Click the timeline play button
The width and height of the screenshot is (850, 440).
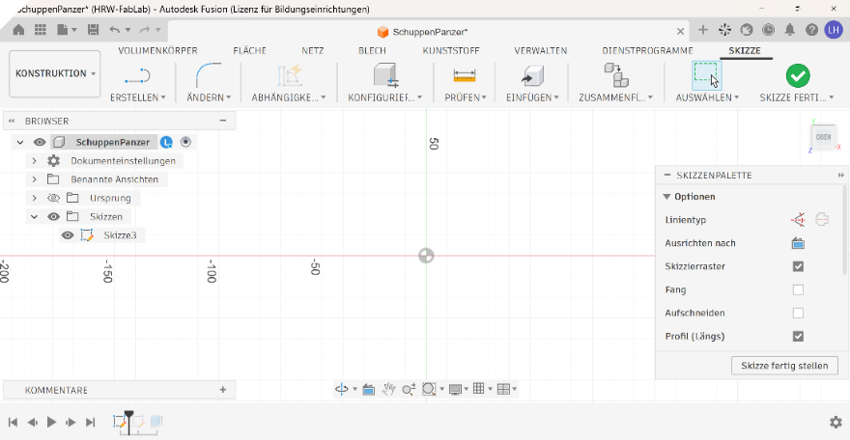point(51,422)
